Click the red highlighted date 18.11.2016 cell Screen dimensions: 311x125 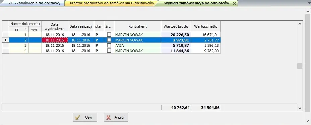tap(55, 40)
